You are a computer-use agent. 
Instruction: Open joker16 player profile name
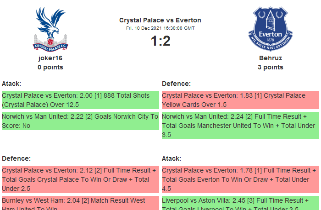coord(50,58)
